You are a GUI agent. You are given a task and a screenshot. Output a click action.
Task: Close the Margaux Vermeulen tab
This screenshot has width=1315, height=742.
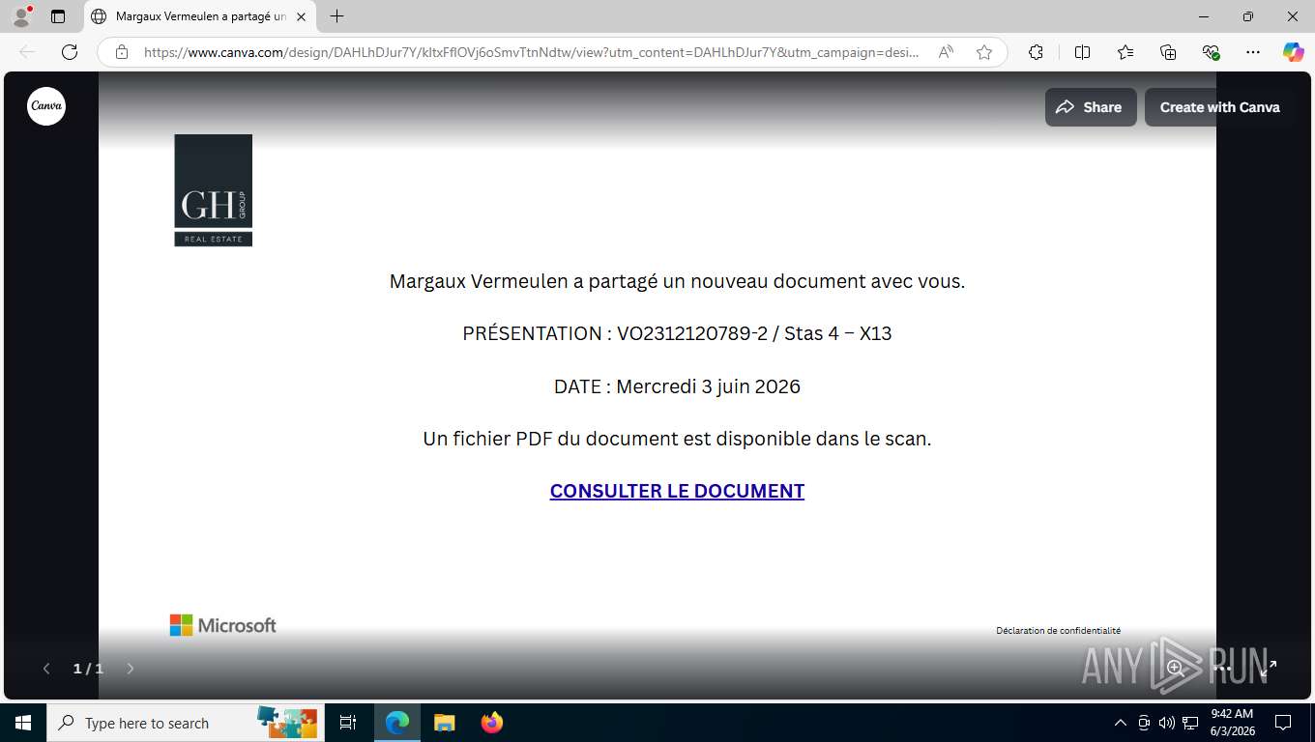coord(301,16)
